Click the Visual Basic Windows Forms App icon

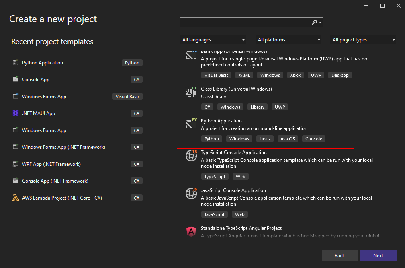[x=16, y=96]
